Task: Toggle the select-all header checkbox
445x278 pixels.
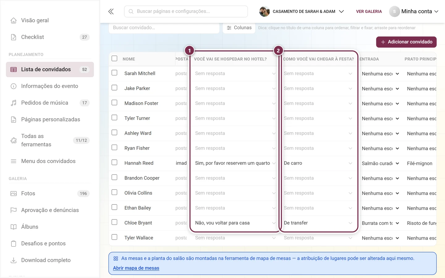Action: [114, 58]
